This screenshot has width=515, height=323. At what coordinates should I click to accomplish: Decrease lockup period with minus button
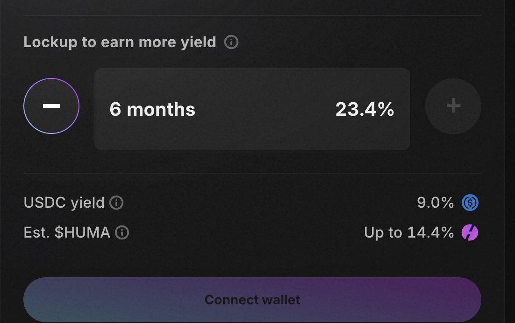tap(51, 106)
